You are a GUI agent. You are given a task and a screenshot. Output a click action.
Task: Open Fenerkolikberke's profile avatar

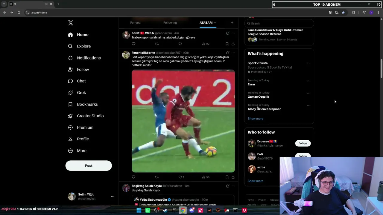tap(126, 55)
